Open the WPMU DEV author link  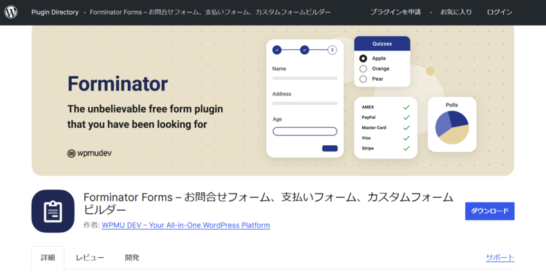[186, 225]
